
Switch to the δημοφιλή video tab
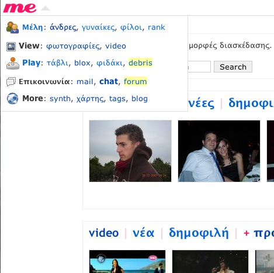[199, 233]
